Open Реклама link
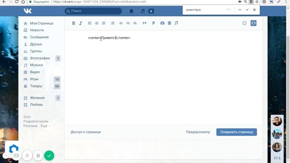Screen dimensions: 290x163 (30, 126)
